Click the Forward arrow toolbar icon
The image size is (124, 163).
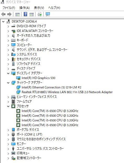[9, 14]
